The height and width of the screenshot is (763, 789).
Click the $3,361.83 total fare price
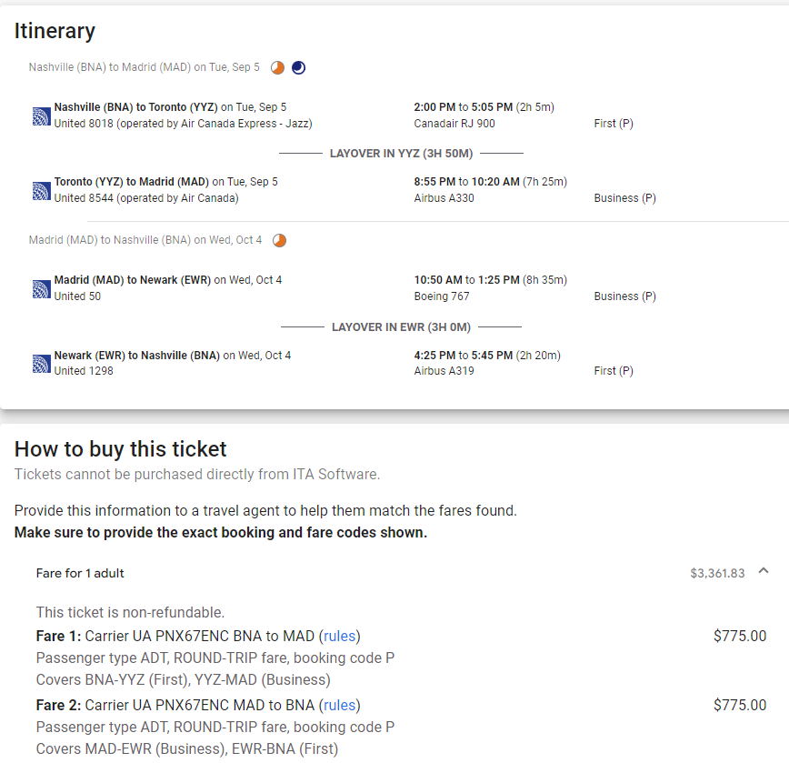(x=717, y=573)
